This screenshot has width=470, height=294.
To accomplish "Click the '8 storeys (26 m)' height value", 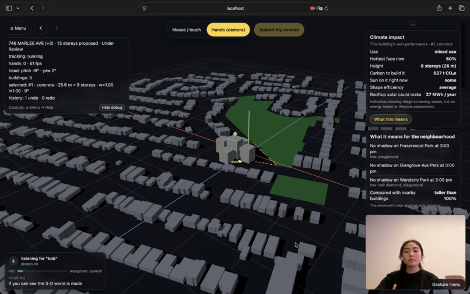I will coord(439,66).
